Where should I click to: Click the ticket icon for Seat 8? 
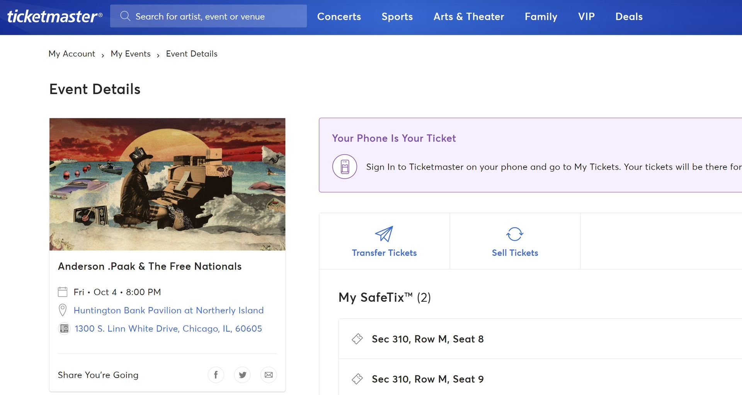[x=357, y=339]
